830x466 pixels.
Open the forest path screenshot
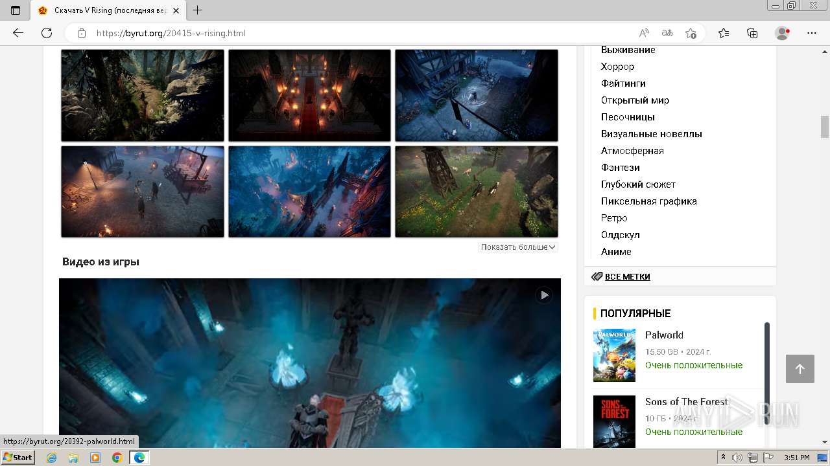(x=143, y=95)
